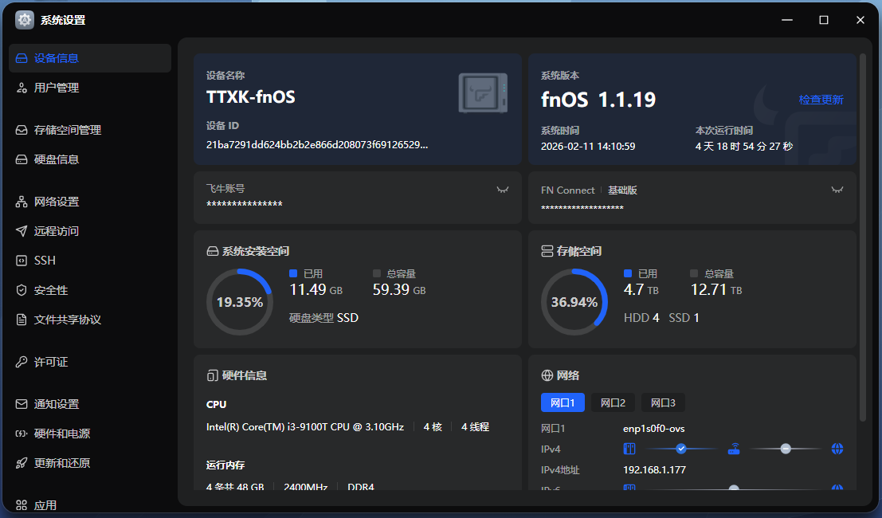
Task: Click the 网络设置 network icon
Action: (22, 202)
